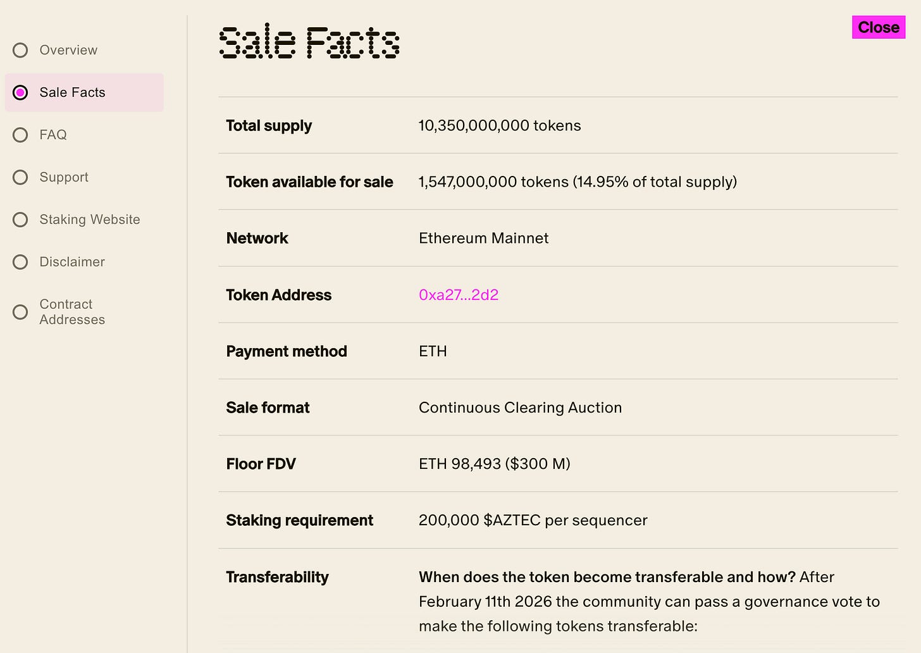Open the 0xa27...2d2 token address link
The width and height of the screenshot is (921, 653).
click(459, 295)
